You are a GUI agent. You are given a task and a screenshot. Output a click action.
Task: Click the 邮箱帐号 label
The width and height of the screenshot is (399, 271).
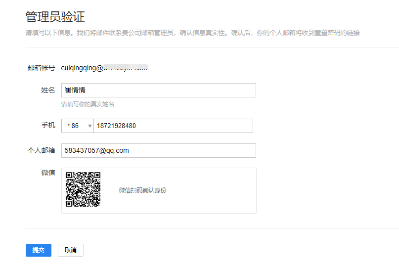(x=41, y=68)
